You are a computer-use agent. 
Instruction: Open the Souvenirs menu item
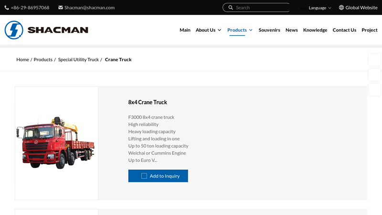point(269,30)
